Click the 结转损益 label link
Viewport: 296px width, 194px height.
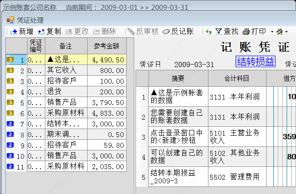[256, 61]
